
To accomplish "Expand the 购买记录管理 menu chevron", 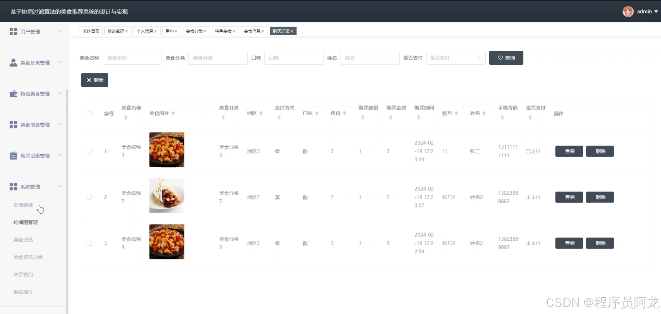I will [x=60, y=155].
